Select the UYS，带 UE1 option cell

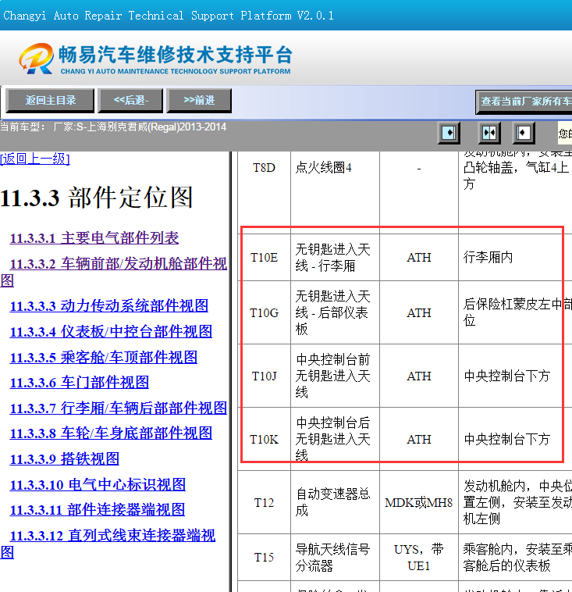click(419, 558)
